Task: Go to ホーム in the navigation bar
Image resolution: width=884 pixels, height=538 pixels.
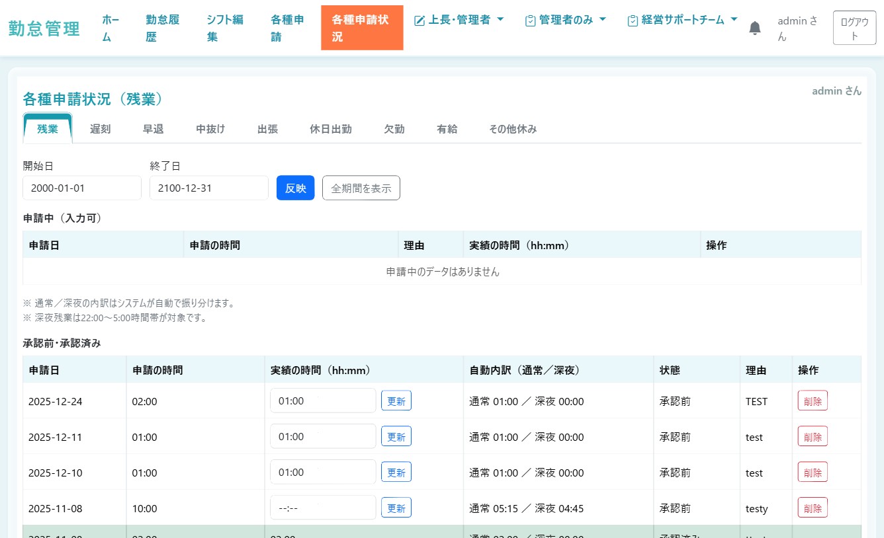Action: pos(111,28)
